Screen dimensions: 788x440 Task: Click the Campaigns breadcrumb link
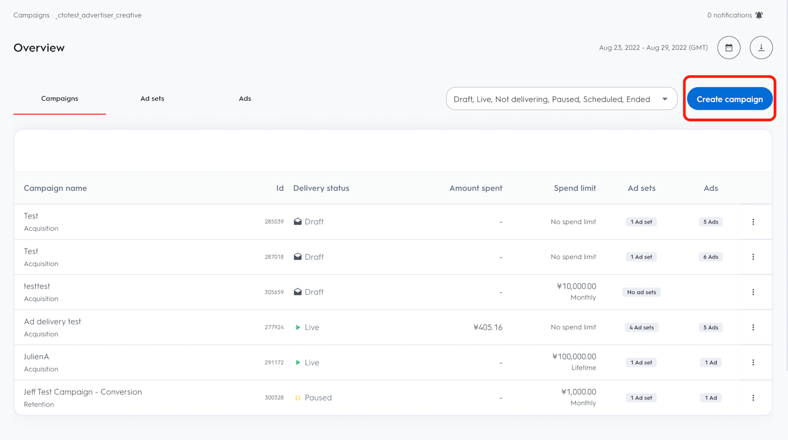click(31, 15)
